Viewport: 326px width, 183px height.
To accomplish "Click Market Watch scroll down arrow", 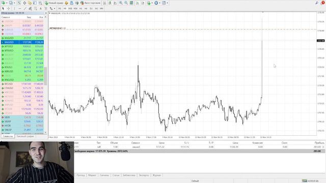I will click(45, 132).
